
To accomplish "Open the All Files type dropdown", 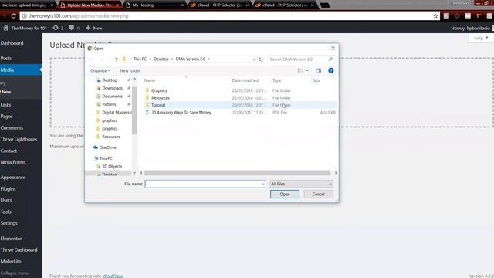I will 301,184.
